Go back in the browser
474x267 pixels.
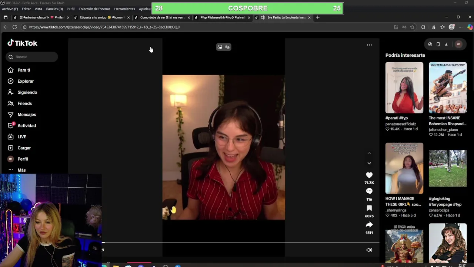click(x=5, y=27)
